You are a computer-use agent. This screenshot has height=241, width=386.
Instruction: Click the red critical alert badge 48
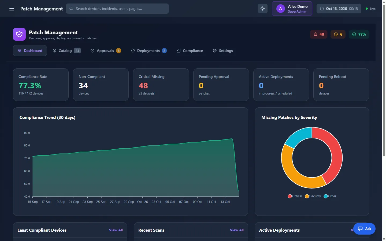click(x=319, y=34)
